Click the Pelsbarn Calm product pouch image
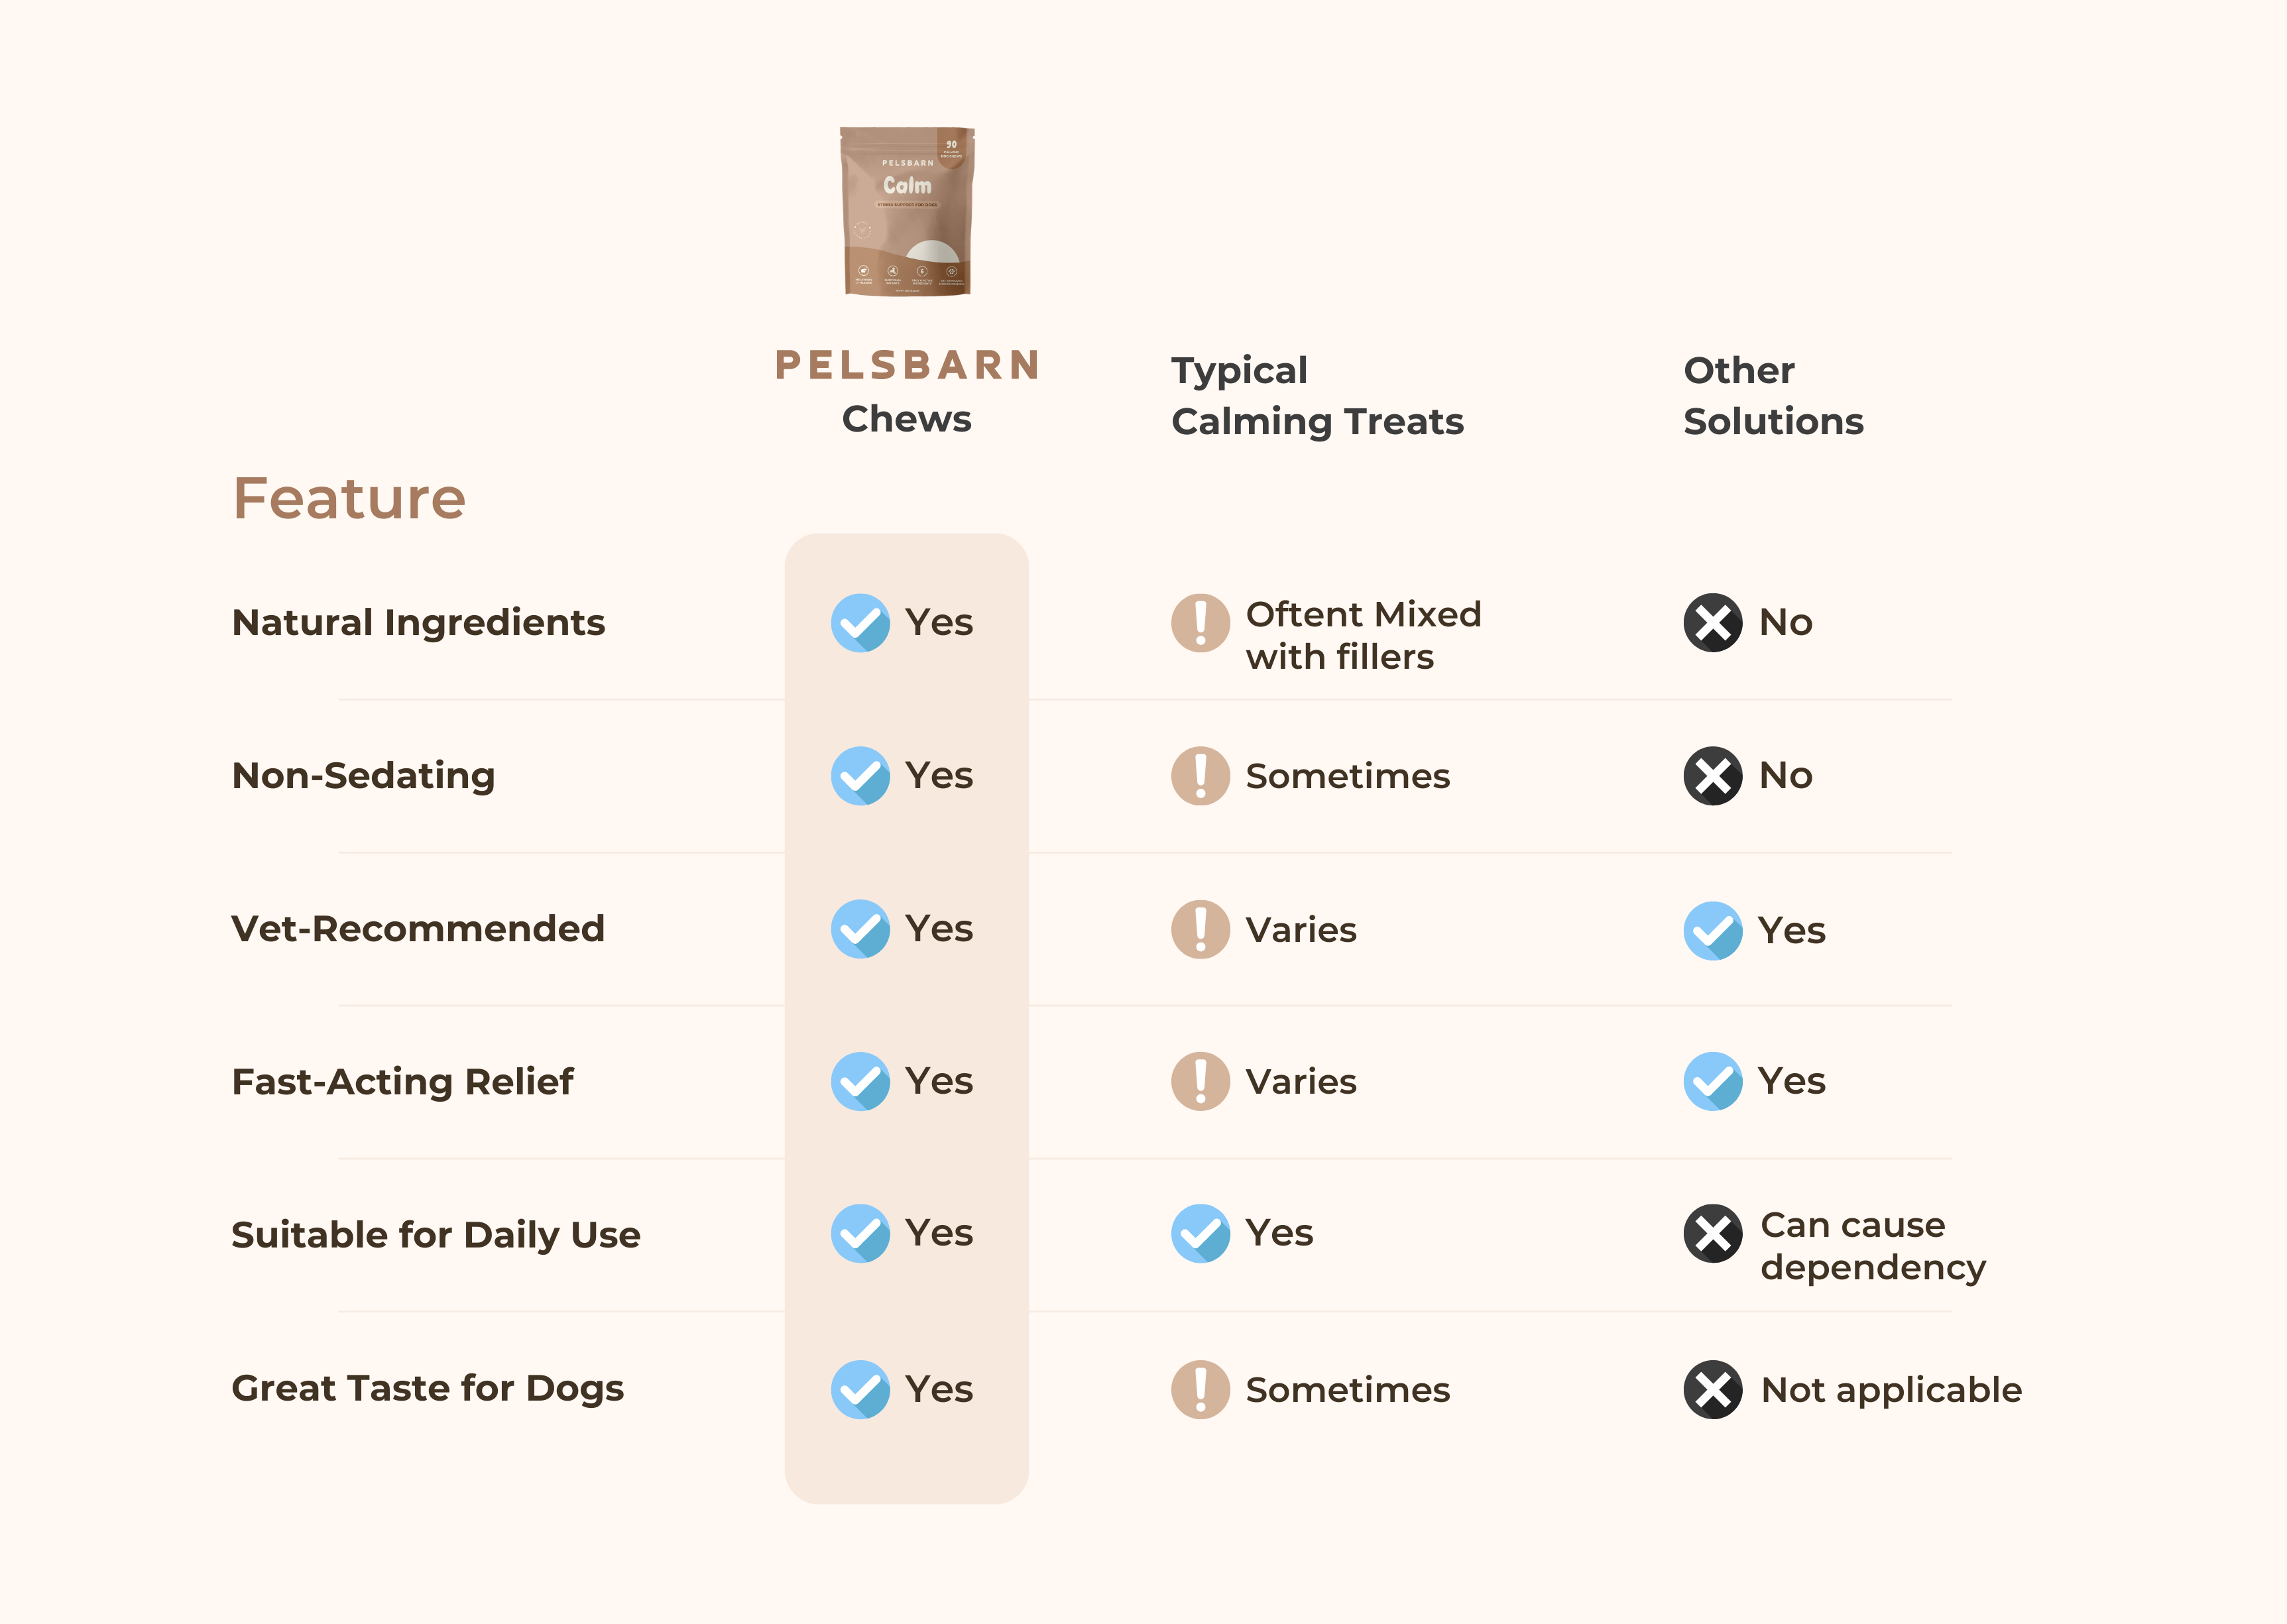2287x1624 pixels. click(907, 211)
